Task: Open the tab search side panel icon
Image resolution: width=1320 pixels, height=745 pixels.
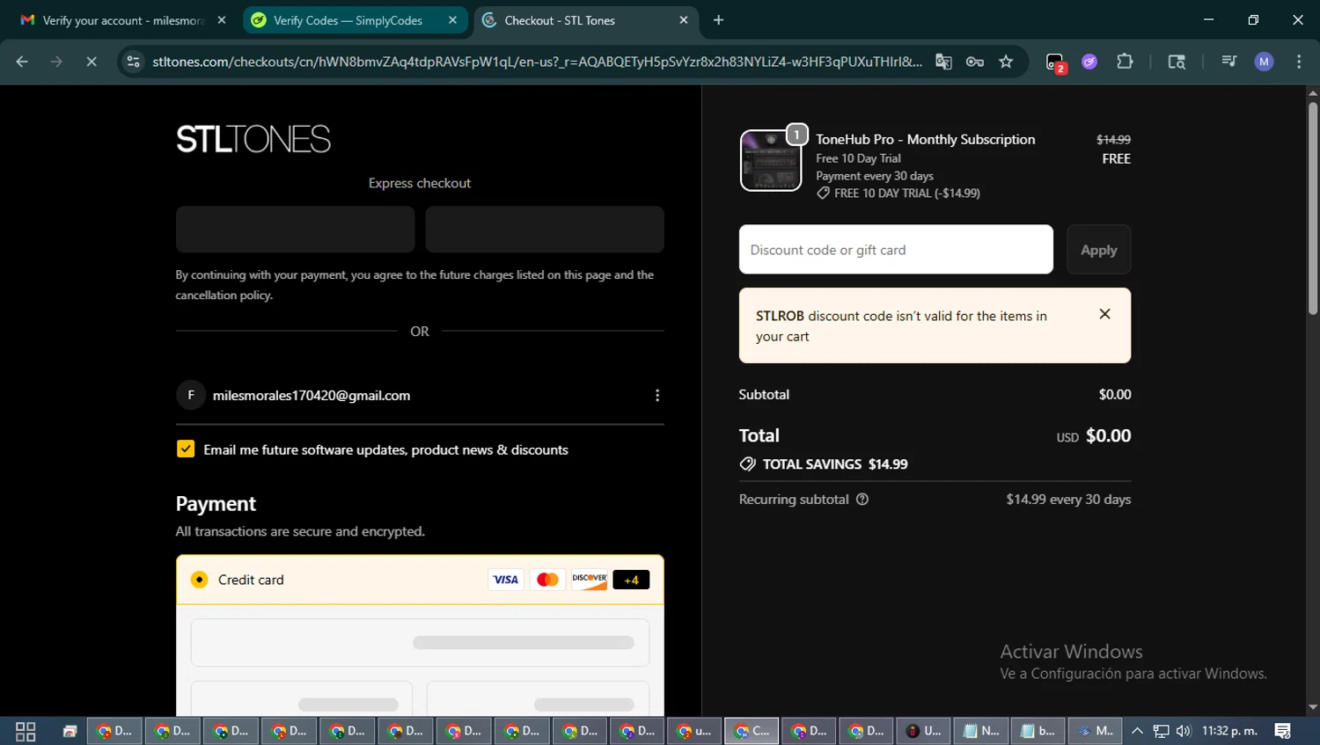Action: [x=1177, y=62]
